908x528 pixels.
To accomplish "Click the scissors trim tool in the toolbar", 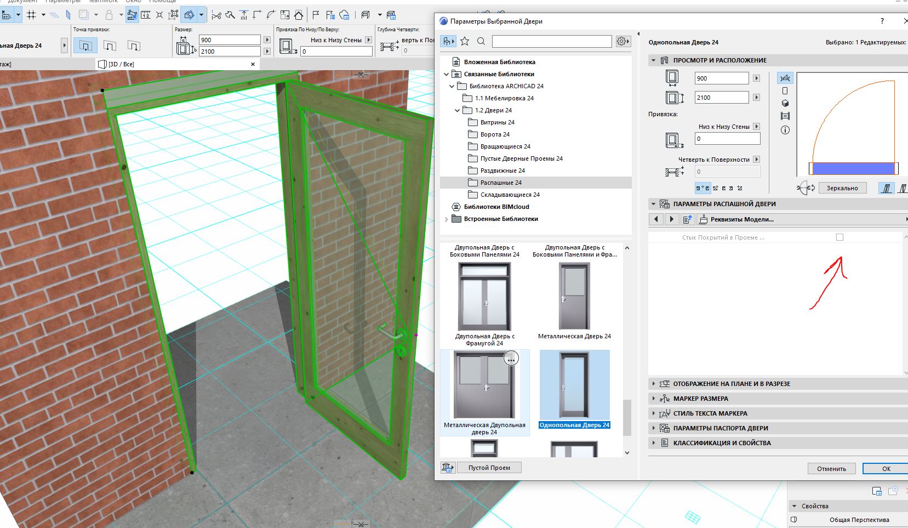I will click(x=216, y=15).
